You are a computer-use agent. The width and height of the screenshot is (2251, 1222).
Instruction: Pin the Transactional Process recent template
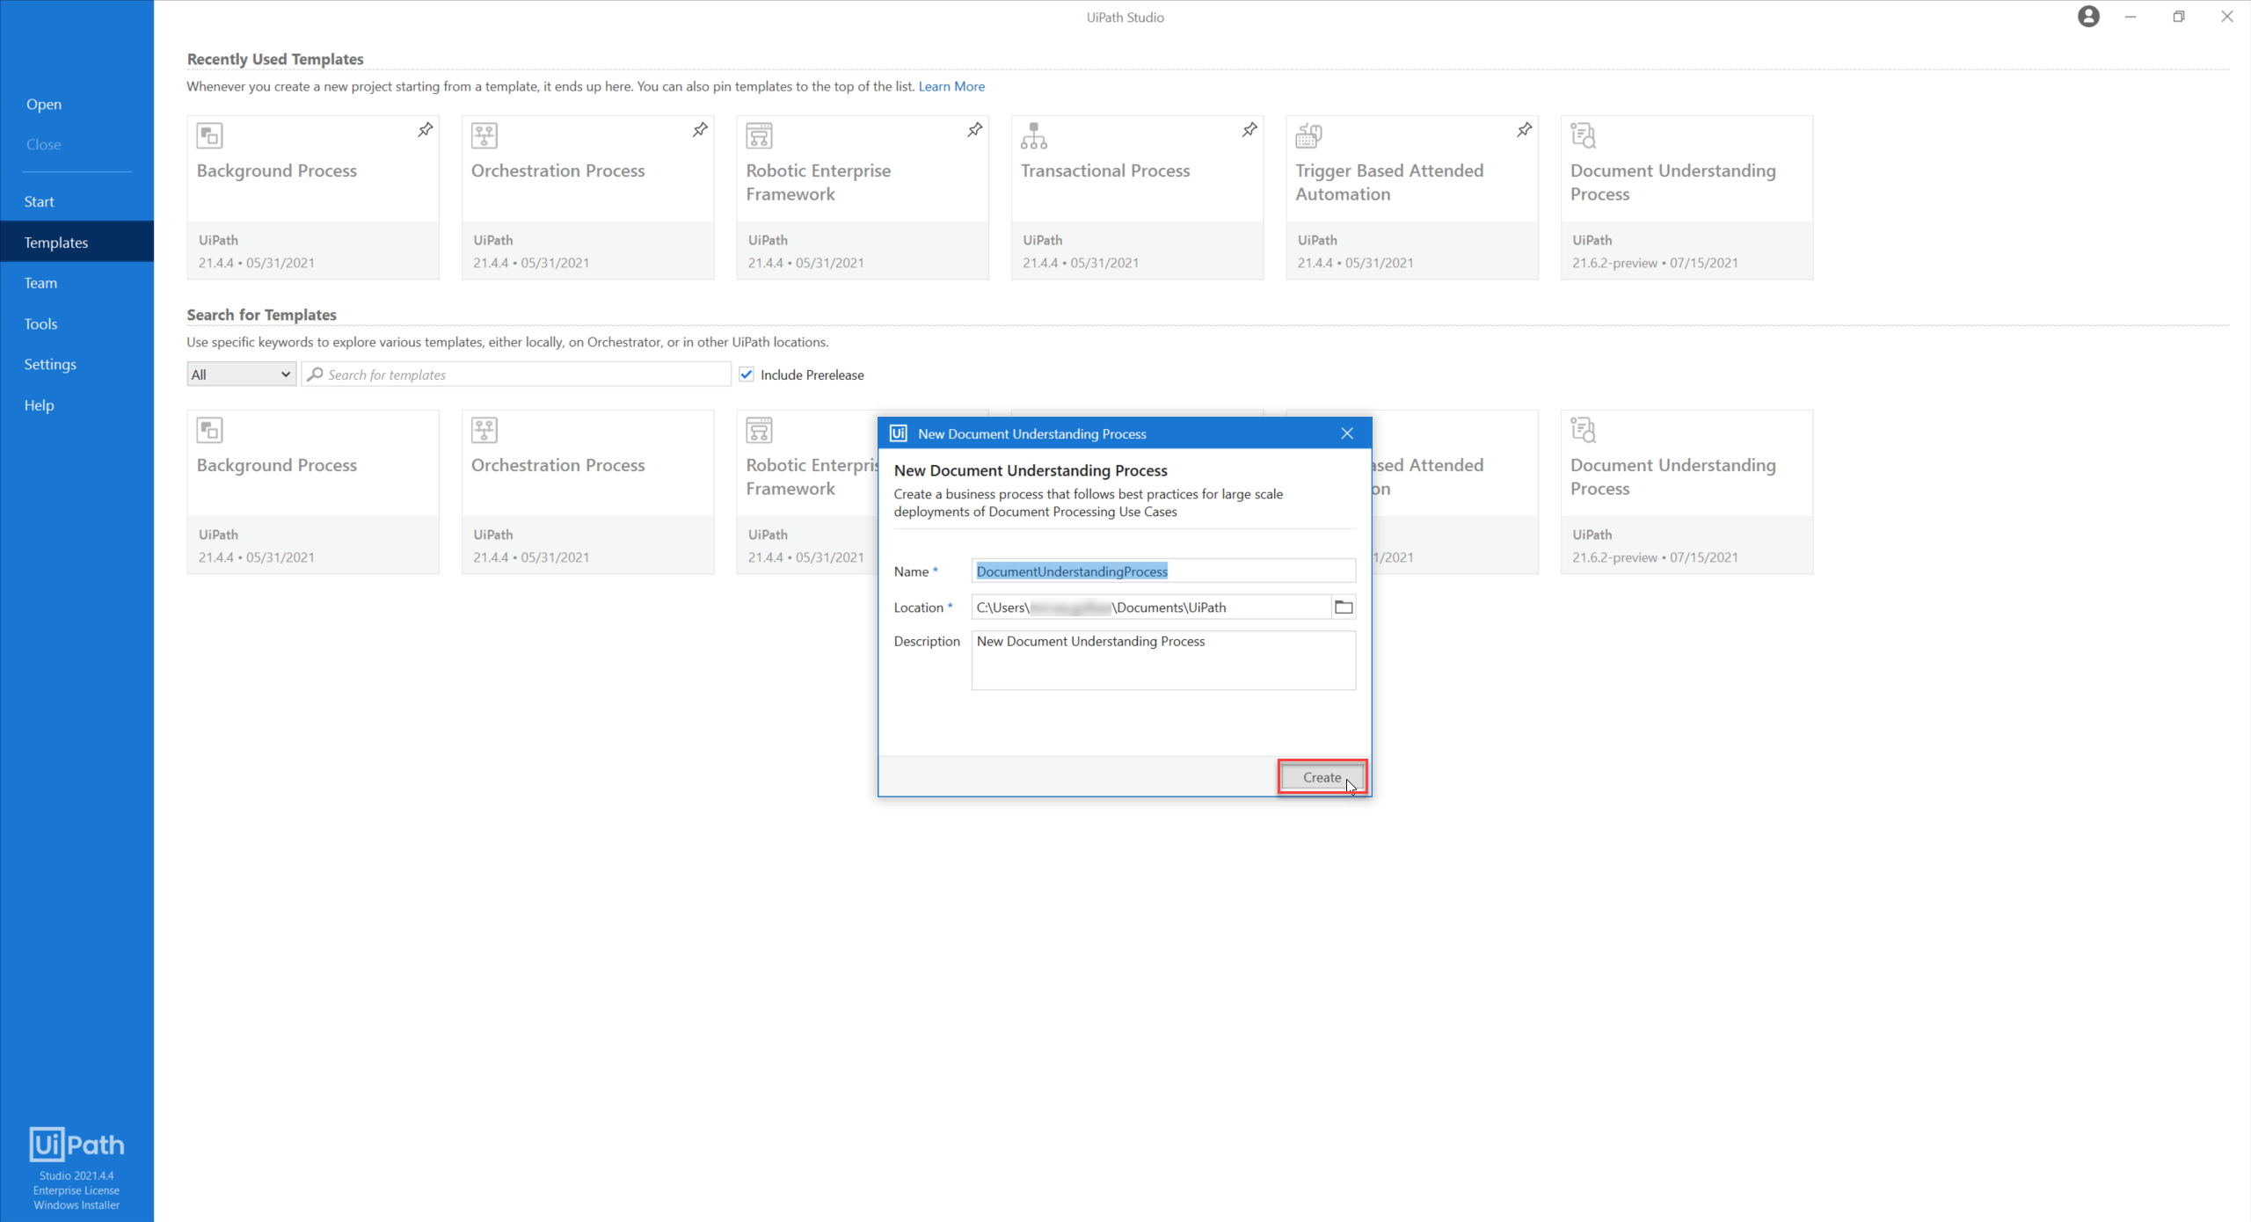coord(1249,130)
